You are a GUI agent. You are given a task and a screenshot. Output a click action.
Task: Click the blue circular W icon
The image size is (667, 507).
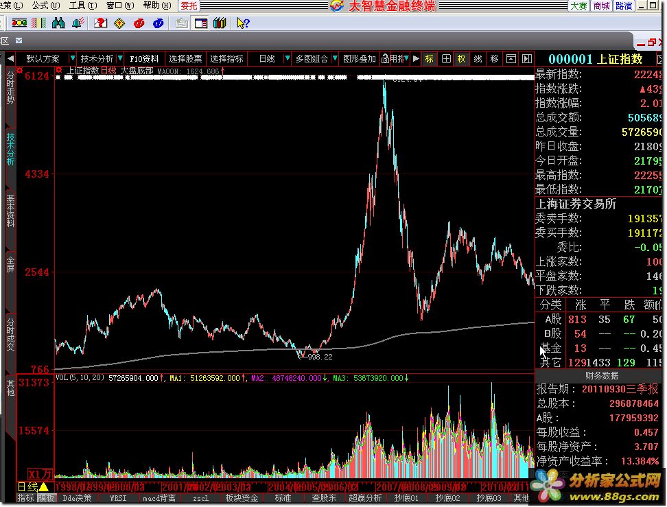[159, 23]
